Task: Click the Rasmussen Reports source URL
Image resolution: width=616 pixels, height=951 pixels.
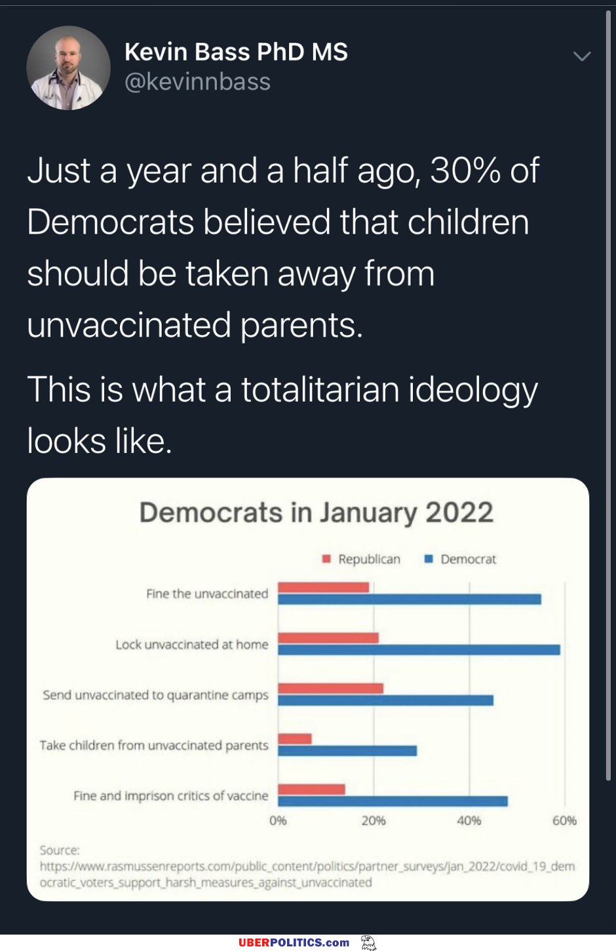Action: 307,874
